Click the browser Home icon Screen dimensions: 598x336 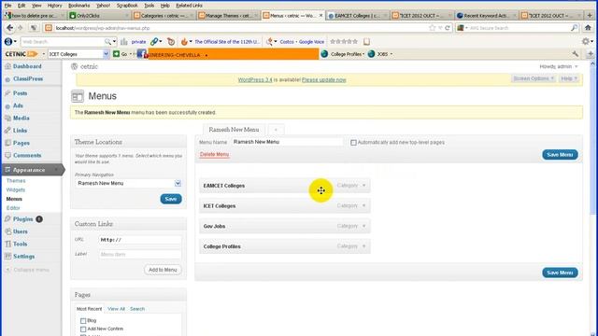pyautogui.click(x=588, y=28)
